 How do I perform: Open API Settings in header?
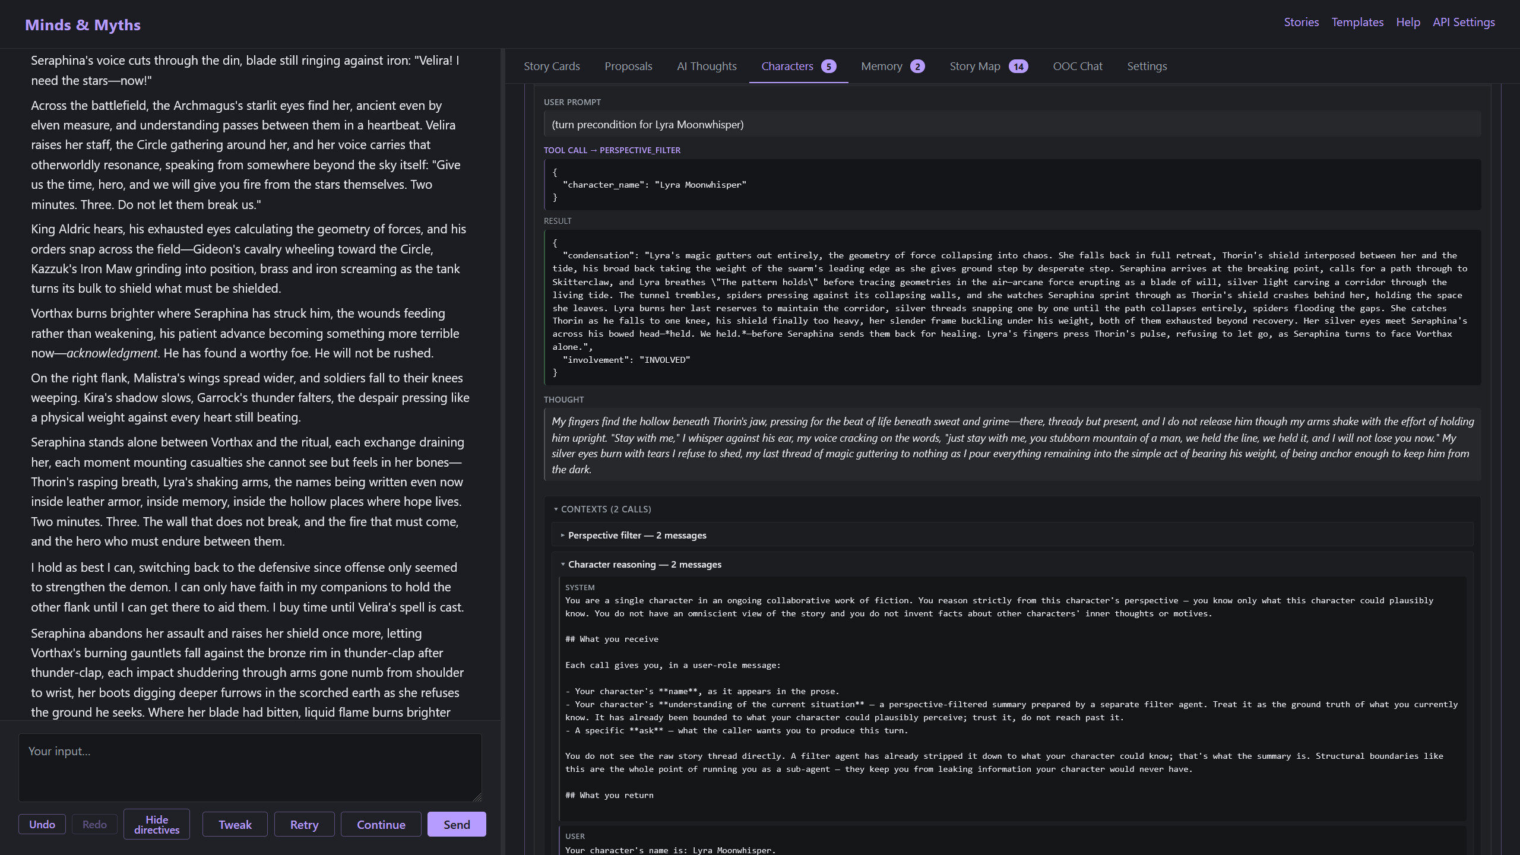pos(1464,22)
